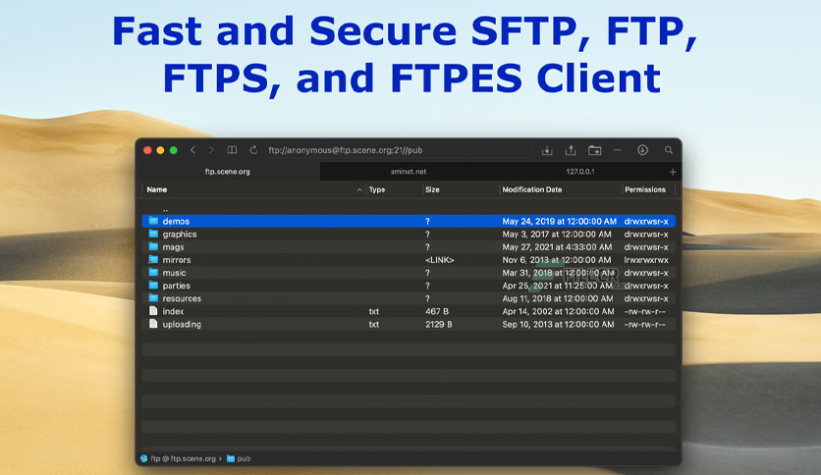Click the '<LINK>' size cell
The width and height of the screenshot is (821, 475).
tap(440, 260)
